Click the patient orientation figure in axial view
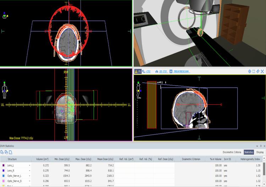This screenshot has width=266, height=187. pos(4,16)
